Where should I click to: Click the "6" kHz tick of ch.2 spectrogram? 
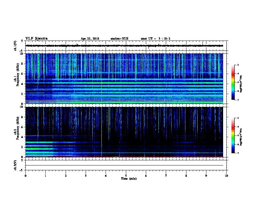pos(23,127)
